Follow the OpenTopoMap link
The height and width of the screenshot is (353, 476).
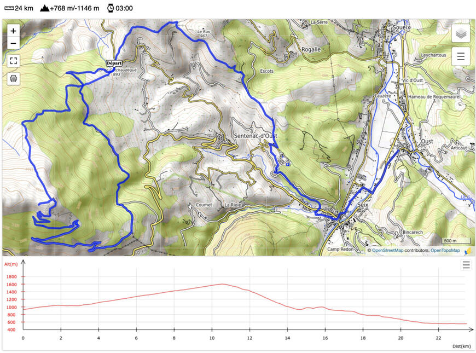coord(445,251)
